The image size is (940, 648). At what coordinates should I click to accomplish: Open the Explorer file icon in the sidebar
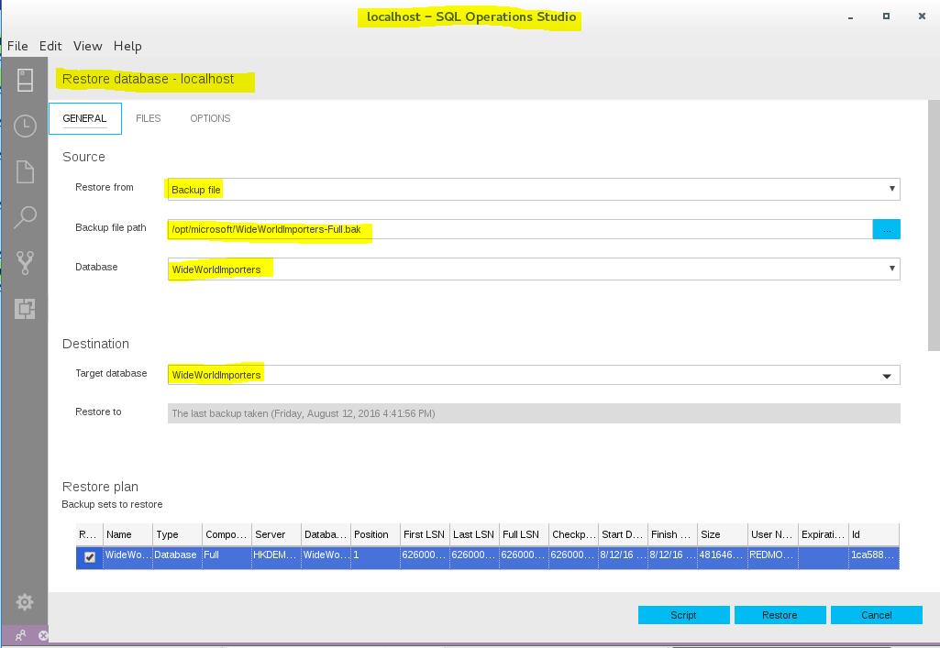pyautogui.click(x=25, y=172)
